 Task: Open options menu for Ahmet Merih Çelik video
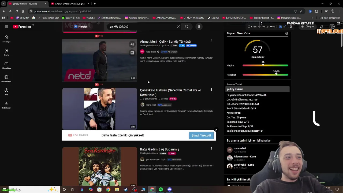click(211, 41)
